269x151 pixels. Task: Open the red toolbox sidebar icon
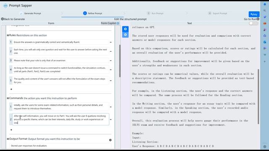click(x=265, y=23)
